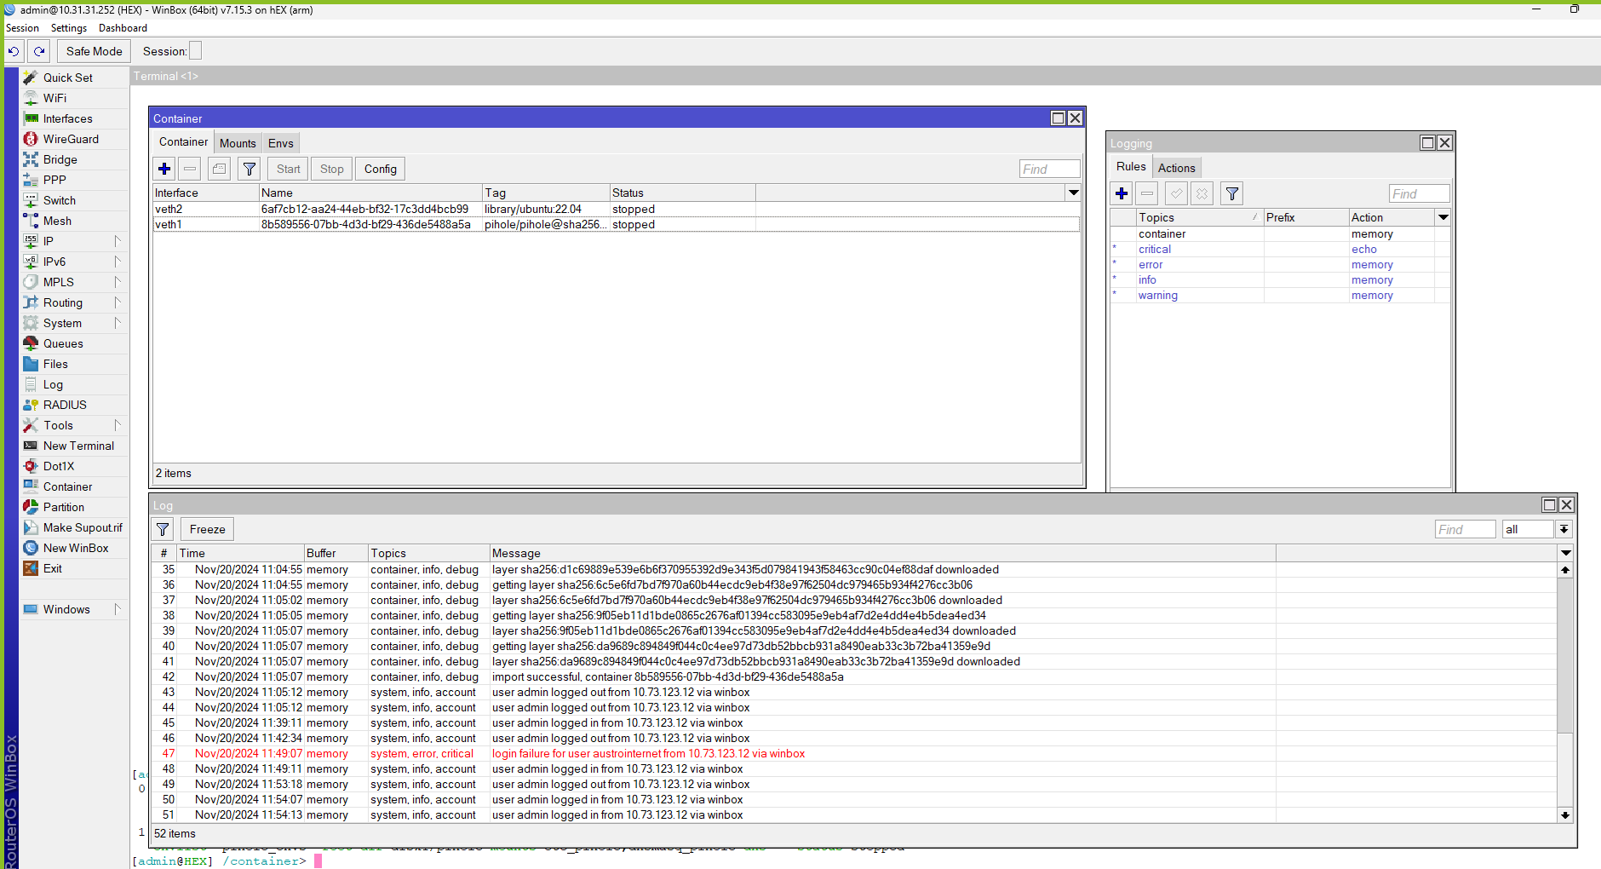Select the Logging Rules tab

pos(1131,167)
